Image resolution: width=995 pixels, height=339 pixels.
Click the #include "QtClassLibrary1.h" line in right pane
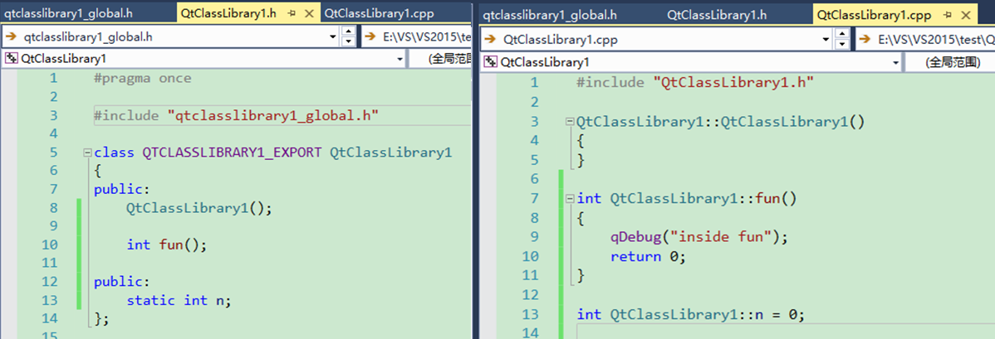pos(695,82)
